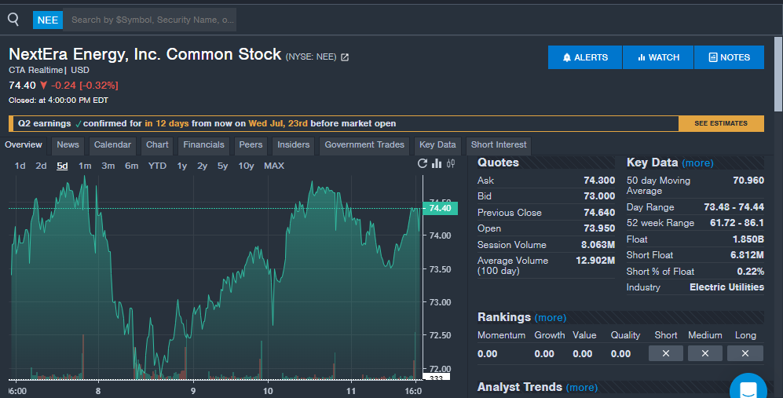The height and width of the screenshot is (398, 783).
Task: Refresh the chart with the reload icon
Action: click(x=423, y=163)
